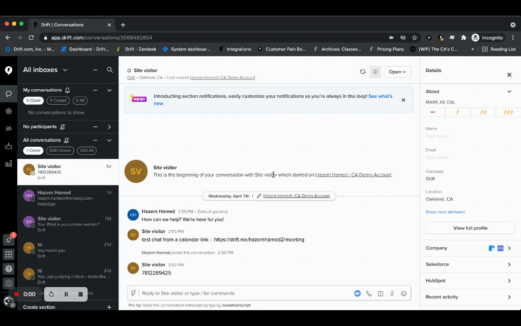The height and width of the screenshot is (326, 521).
Task: Bookmark this page with the star icon
Action: [414, 38]
